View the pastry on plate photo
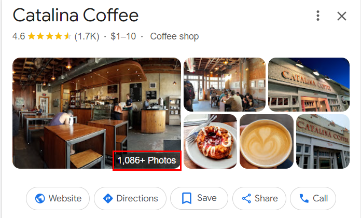Screen dimensions: 361x218 point(210,141)
